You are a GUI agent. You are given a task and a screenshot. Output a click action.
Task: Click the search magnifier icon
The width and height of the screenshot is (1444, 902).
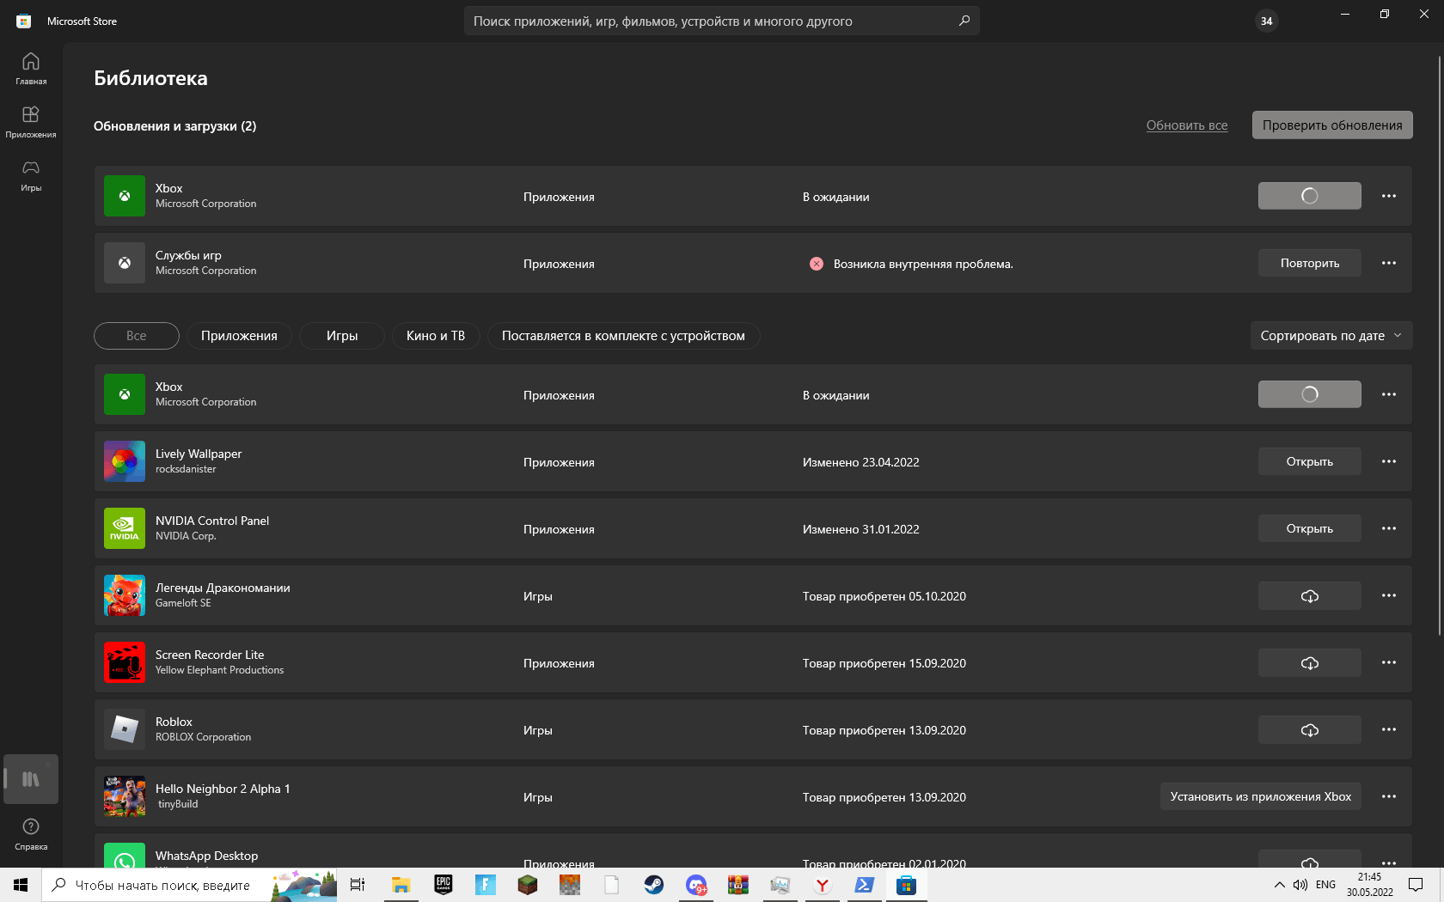(964, 21)
